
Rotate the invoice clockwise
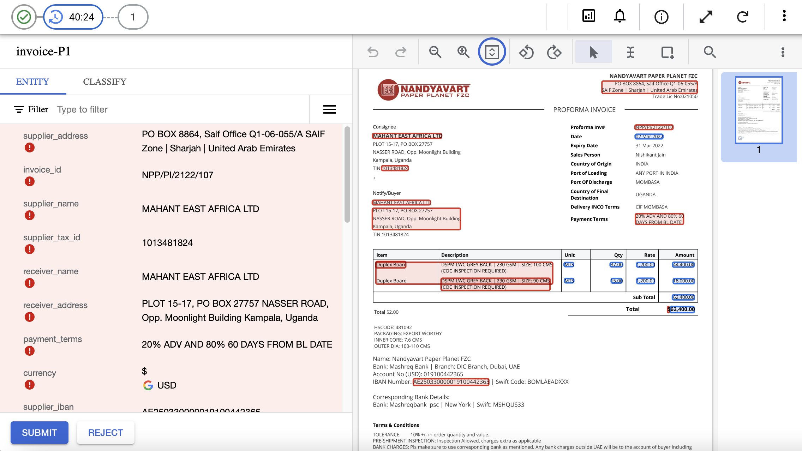553,52
